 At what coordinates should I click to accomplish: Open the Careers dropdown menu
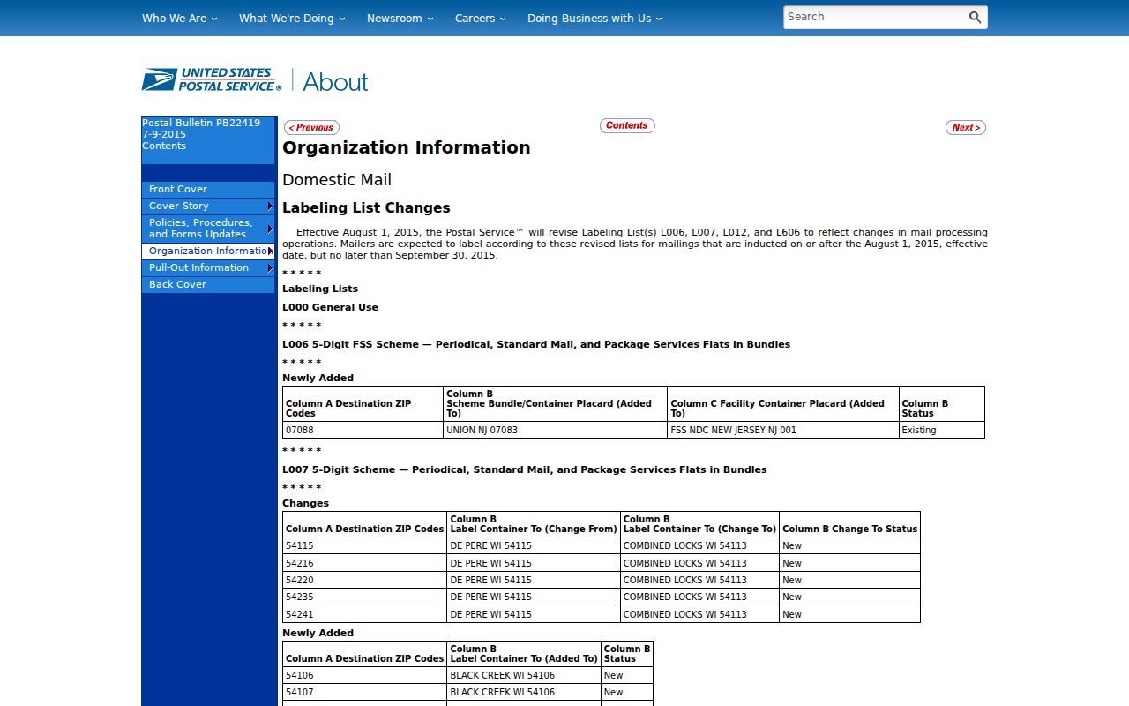[481, 18]
